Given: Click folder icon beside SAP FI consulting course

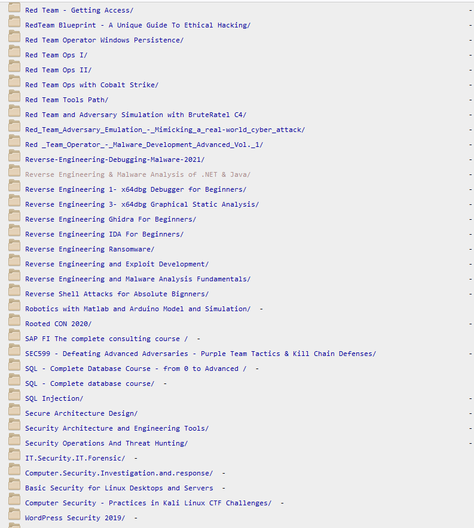Looking at the screenshot, I should (x=14, y=335).
